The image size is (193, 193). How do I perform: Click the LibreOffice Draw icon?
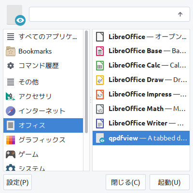100,80
